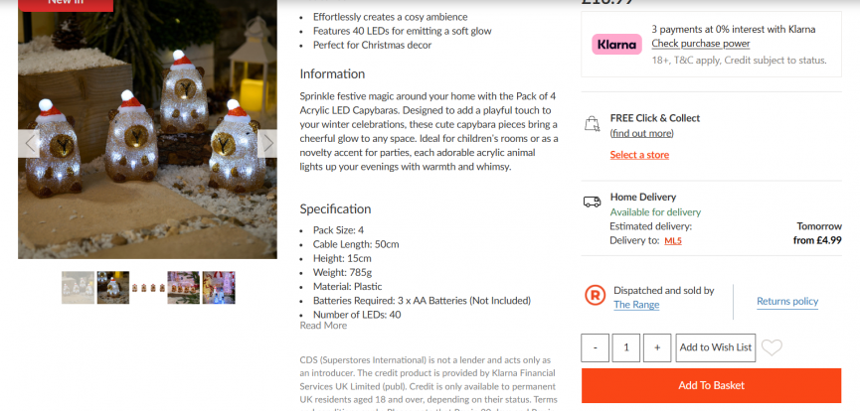Click the Klarna logo badge
Viewport: 860px width, 411px height.
tap(616, 45)
